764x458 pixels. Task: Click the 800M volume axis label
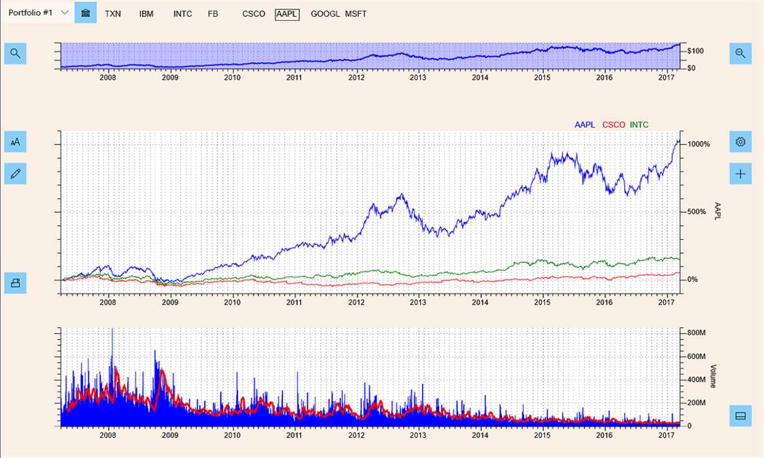click(697, 334)
